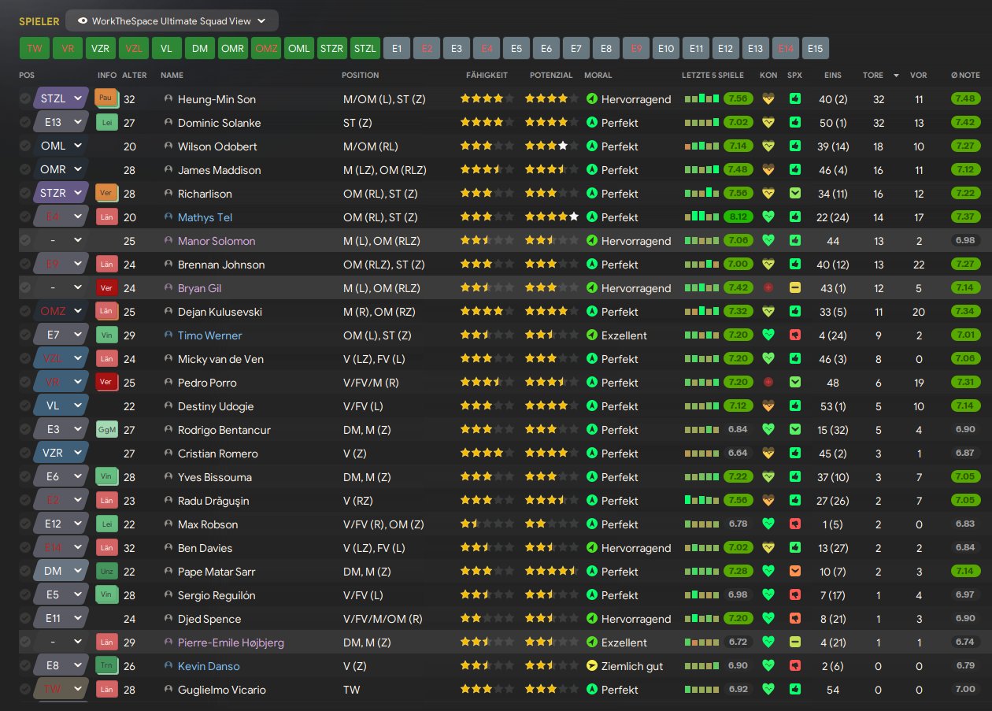The height and width of the screenshot is (711, 992).
Task: Tick the selection circle for Ben Davies
Action: [x=25, y=548]
